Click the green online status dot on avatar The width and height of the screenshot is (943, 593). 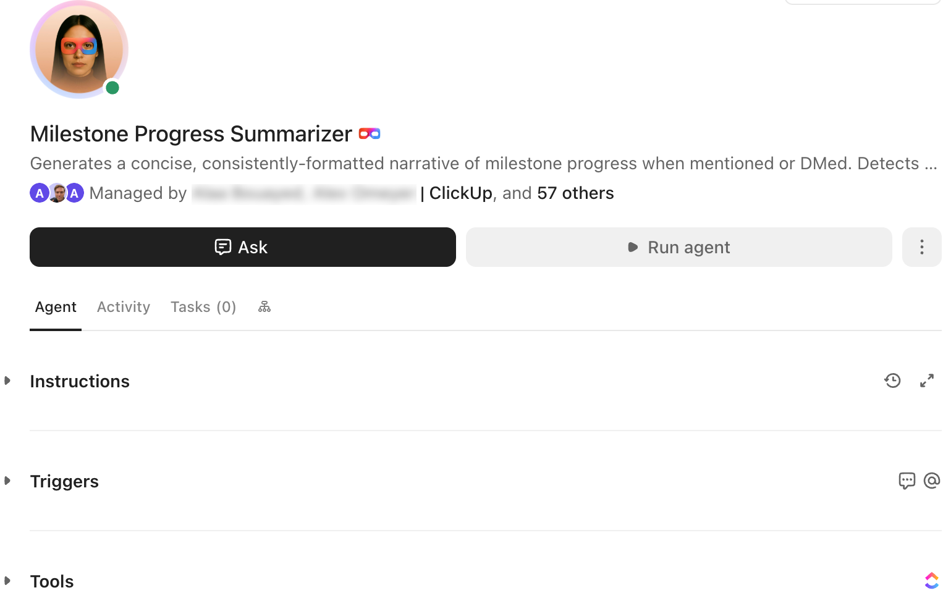tap(112, 88)
